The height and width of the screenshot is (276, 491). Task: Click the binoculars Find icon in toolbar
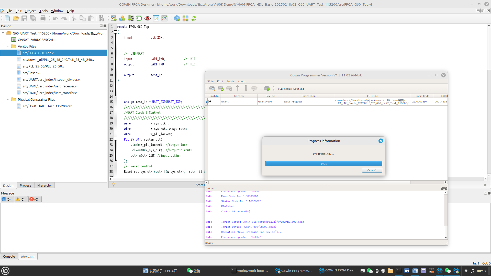[101, 18]
